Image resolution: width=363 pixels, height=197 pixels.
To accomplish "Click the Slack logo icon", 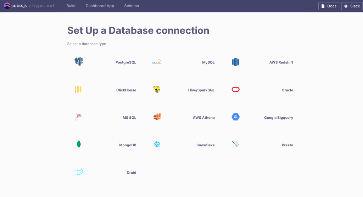I will click(x=346, y=6).
